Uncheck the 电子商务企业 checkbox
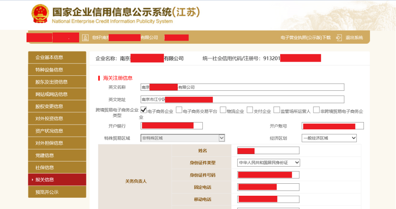Viewport: 396px width, 209px height. [x=143, y=110]
